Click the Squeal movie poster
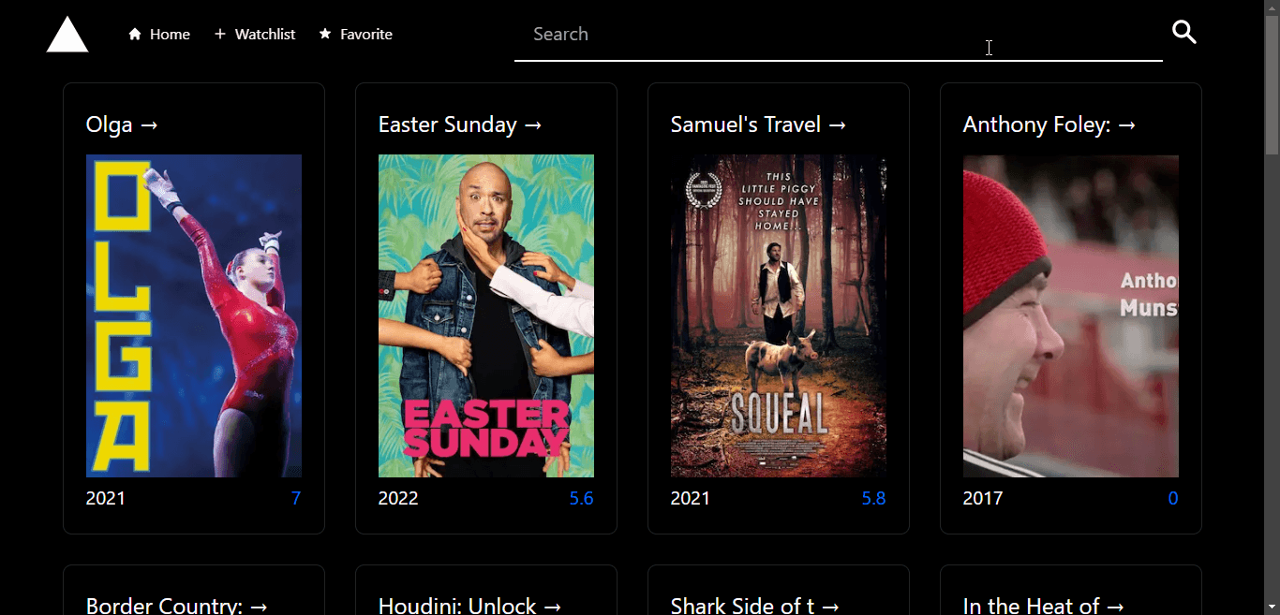This screenshot has height=615, width=1280. click(779, 315)
